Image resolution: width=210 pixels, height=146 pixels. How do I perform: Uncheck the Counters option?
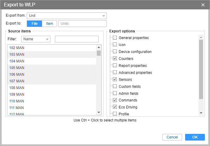click(x=115, y=58)
